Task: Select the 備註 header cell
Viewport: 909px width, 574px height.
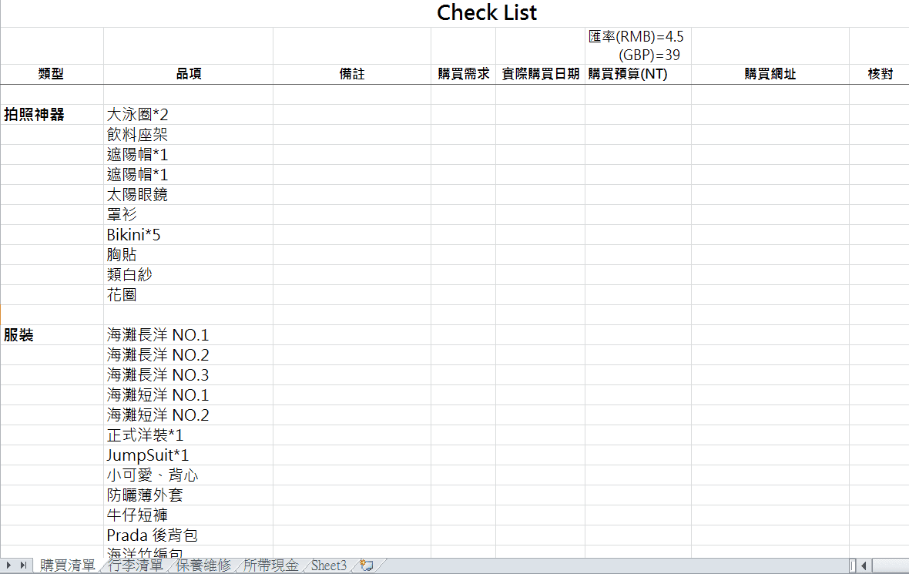Action: (x=352, y=74)
